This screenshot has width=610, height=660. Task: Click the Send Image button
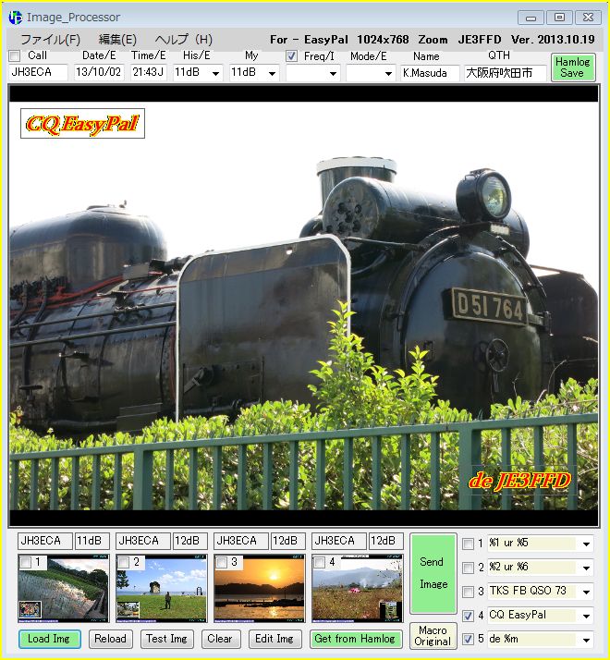tap(433, 573)
